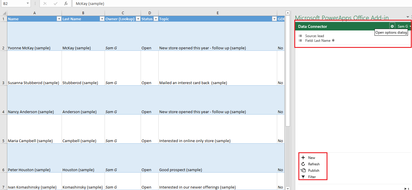Click the Refresh circular arrow icon

pos(303,164)
